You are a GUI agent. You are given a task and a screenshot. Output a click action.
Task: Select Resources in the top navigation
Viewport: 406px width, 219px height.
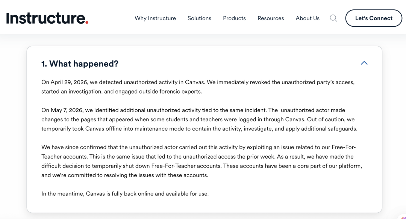(x=271, y=18)
